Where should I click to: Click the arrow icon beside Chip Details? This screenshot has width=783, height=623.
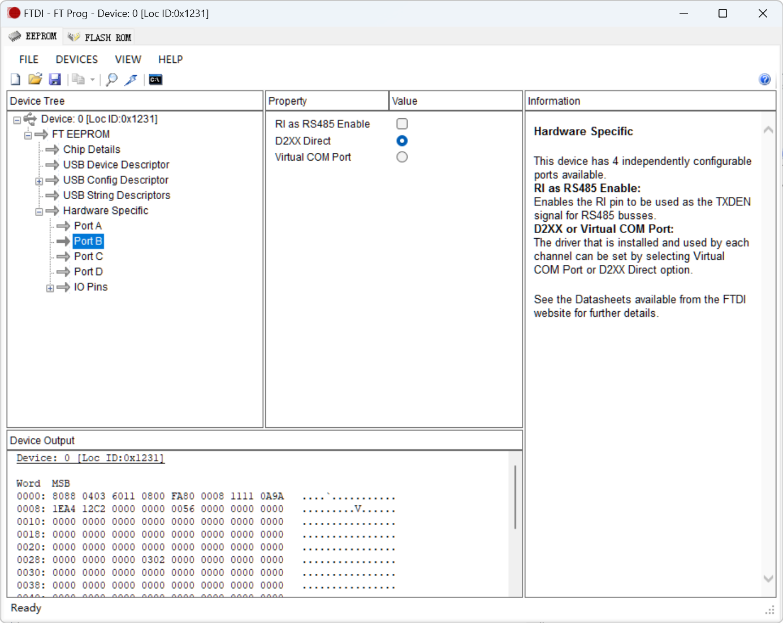point(53,149)
